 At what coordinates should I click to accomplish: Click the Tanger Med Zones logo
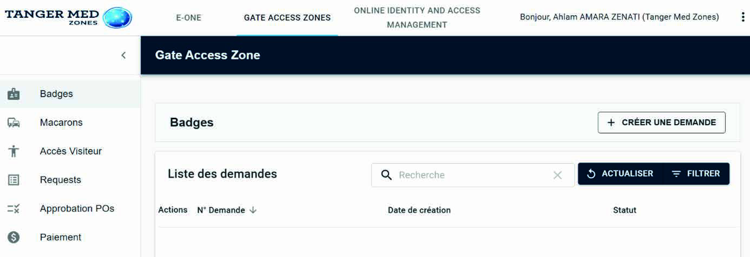pos(68,17)
